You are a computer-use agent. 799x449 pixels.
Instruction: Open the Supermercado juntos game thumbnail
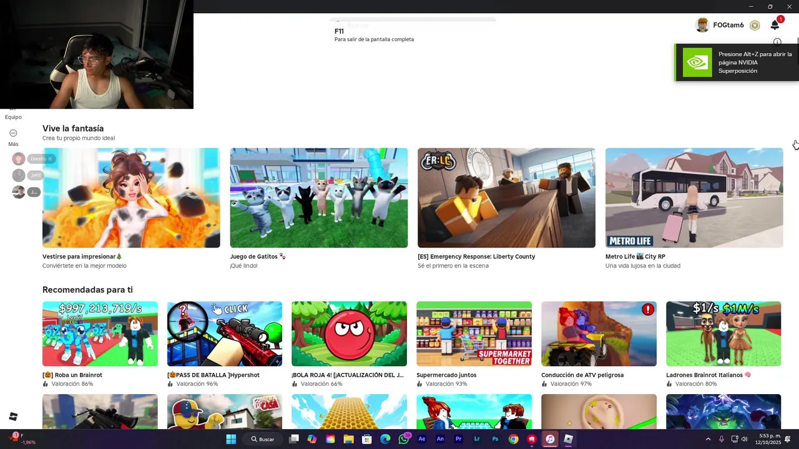coord(474,334)
